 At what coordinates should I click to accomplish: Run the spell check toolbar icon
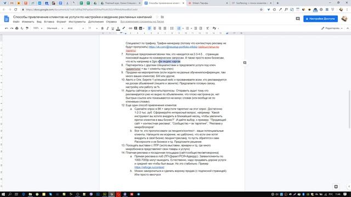tap(22, 28)
